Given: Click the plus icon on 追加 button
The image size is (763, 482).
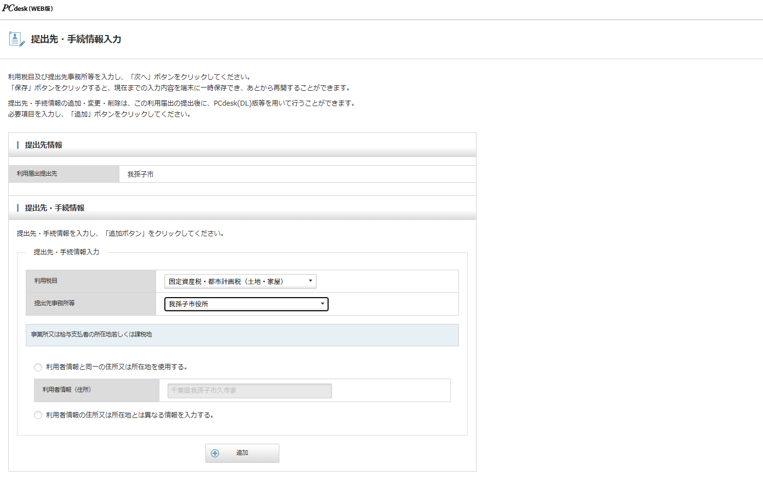Looking at the screenshot, I should pyautogui.click(x=215, y=453).
